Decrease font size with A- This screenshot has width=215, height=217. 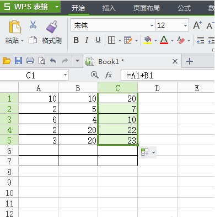pyautogui.click(x=210, y=25)
